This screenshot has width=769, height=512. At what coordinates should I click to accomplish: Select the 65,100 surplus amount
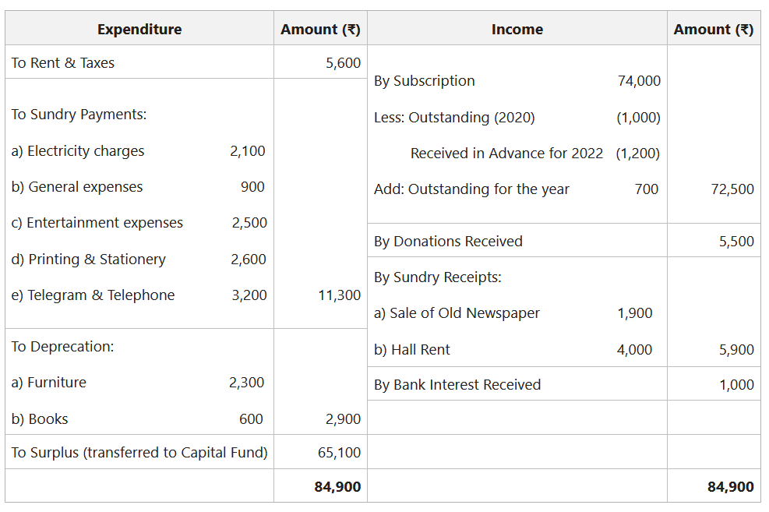pyautogui.click(x=339, y=453)
